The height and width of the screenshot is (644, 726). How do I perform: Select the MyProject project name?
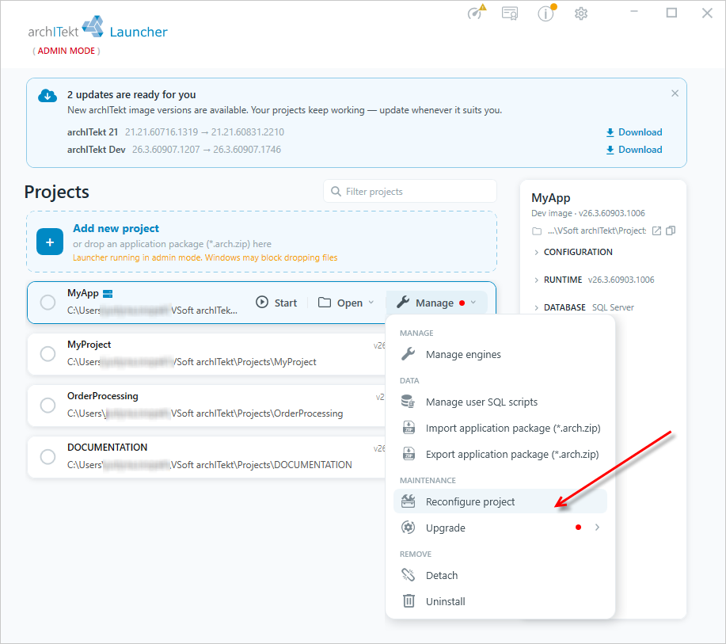tap(89, 345)
